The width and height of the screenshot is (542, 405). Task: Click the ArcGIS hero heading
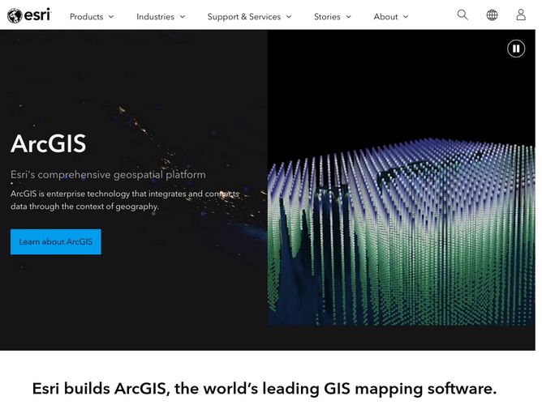49,143
